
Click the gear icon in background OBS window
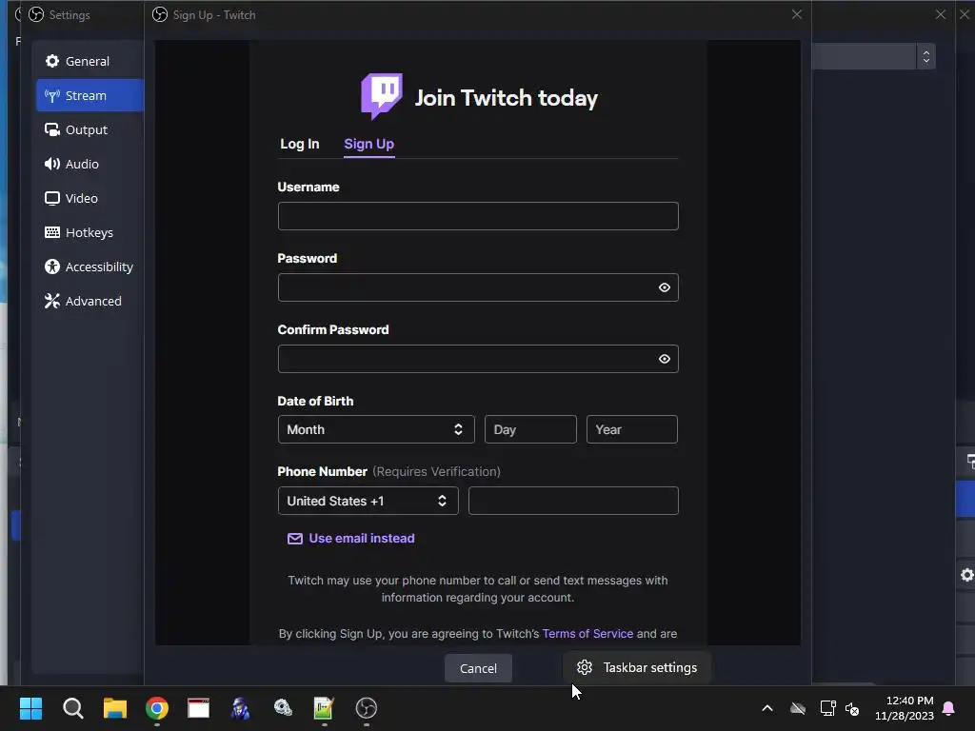pos(966,575)
